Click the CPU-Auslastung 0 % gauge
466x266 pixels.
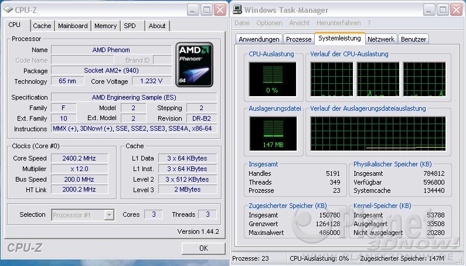pyautogui.click(x=273, y=79)
